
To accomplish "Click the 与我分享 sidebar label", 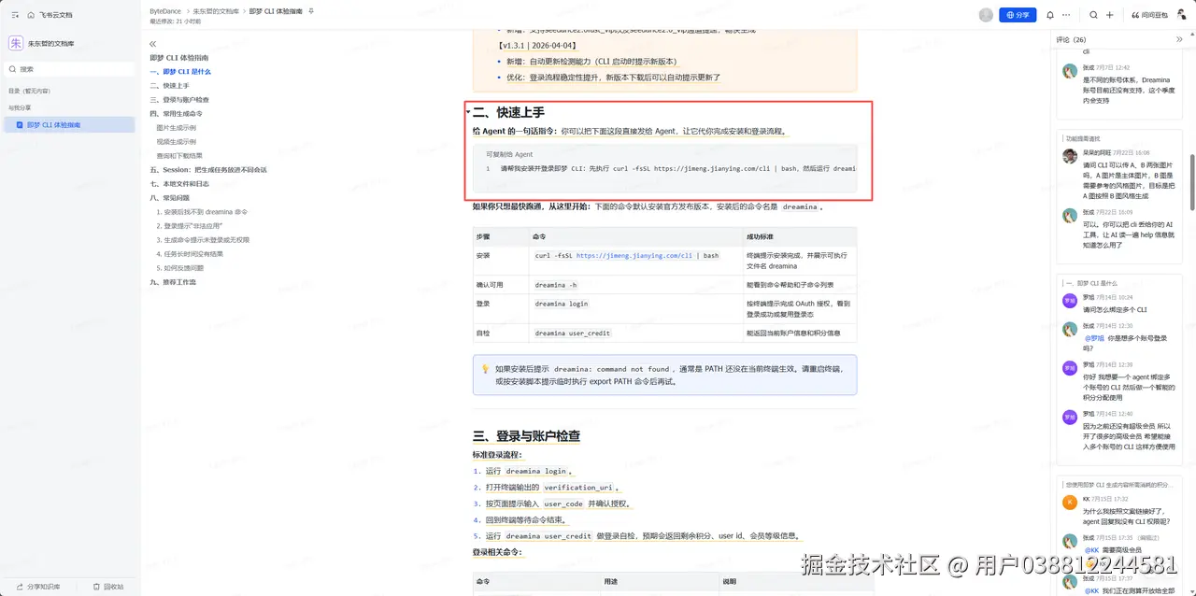I will tap(19, 107).
